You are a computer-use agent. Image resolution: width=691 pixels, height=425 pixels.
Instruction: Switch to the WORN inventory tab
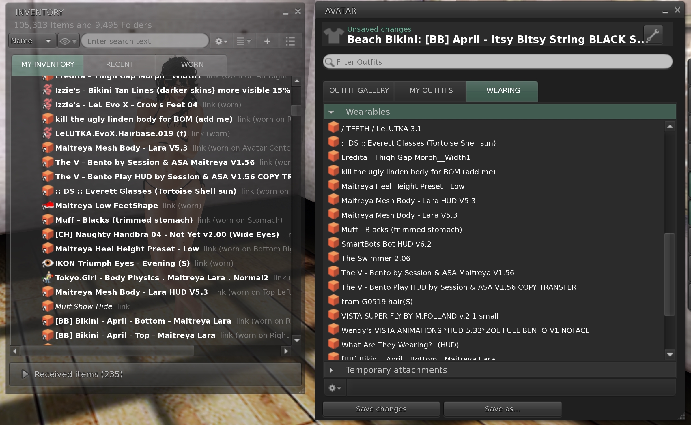click(x=192, y=64)
